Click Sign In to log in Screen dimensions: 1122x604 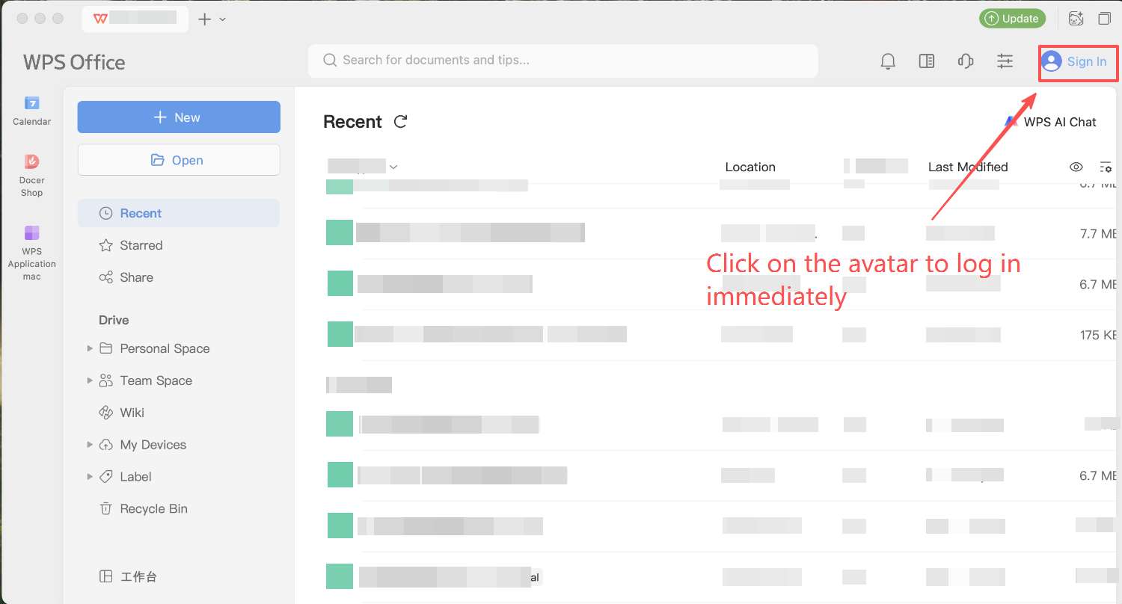1078,61
